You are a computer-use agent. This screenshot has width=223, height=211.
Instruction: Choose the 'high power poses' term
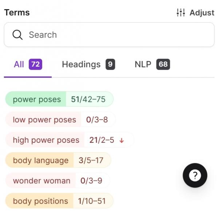tap(46, 140)
